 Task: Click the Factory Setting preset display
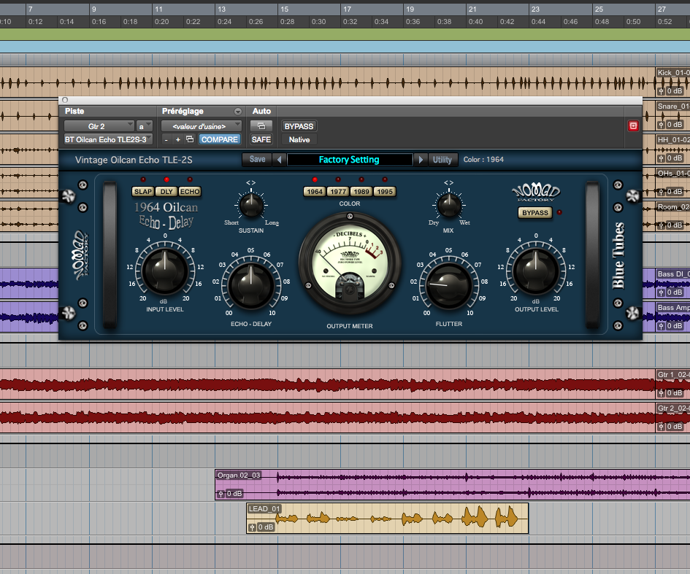[x=350, y=160]
